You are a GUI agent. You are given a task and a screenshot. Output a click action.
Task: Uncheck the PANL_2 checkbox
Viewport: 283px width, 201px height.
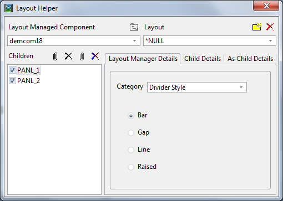12,81
